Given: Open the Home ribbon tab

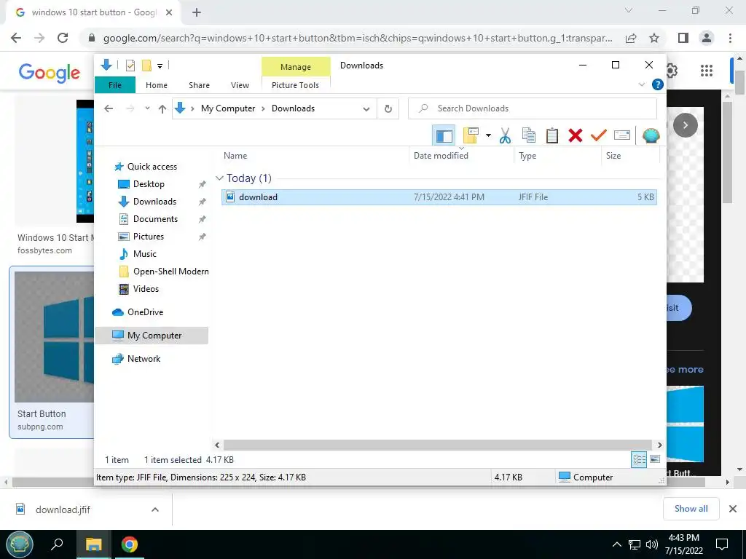Looking at the screenshot, I should pos(157,85).
